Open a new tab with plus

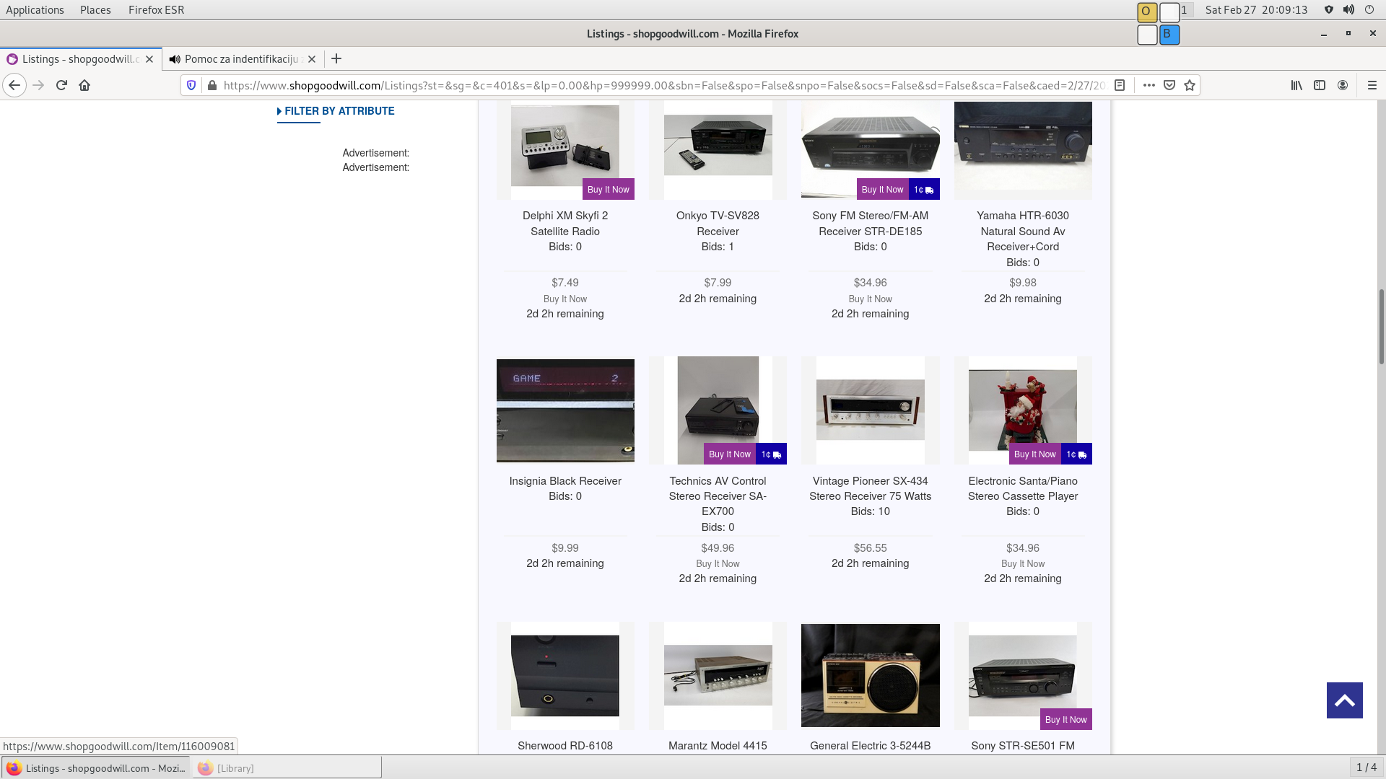(x=336, y=59)
